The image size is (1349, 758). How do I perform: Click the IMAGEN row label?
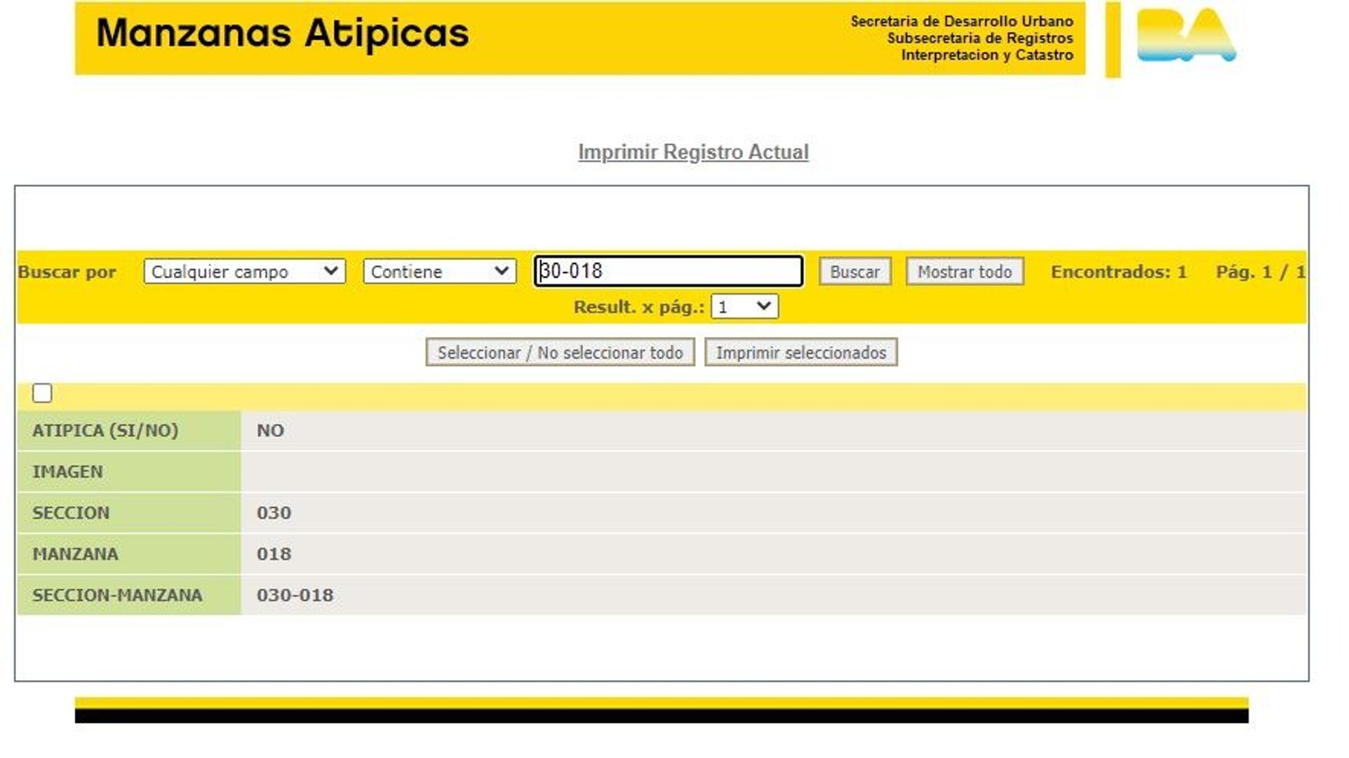(x=67, y=472)
